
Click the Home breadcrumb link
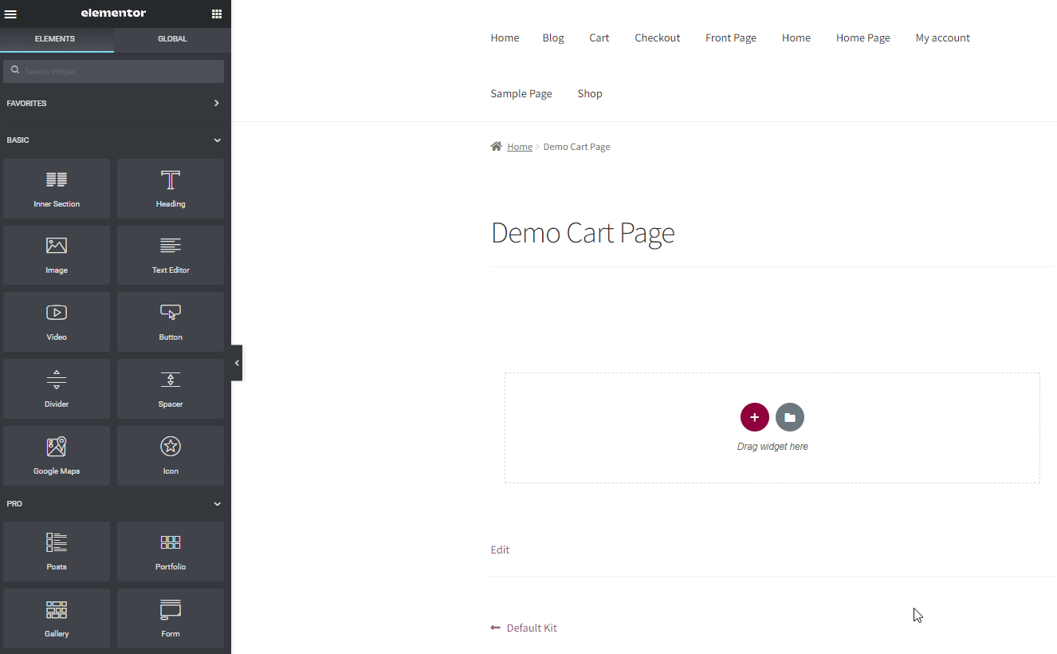pos(520,147)
